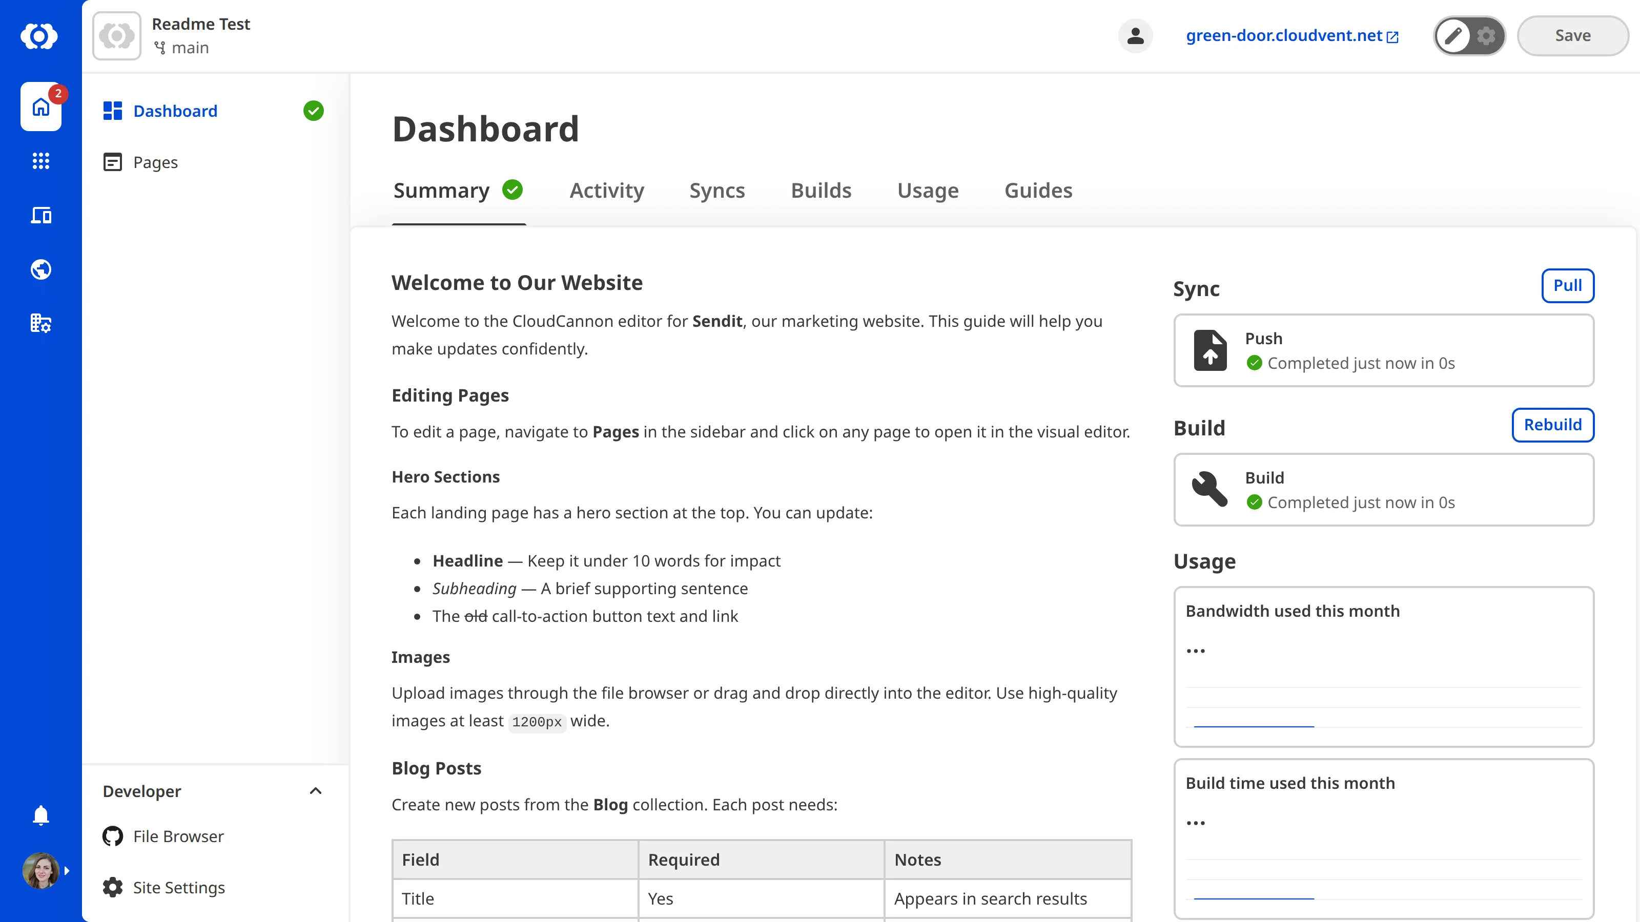Open the notifications bell icon
Image resolution: width=1640 pixels, height=922 pixels.
(41, 815)
